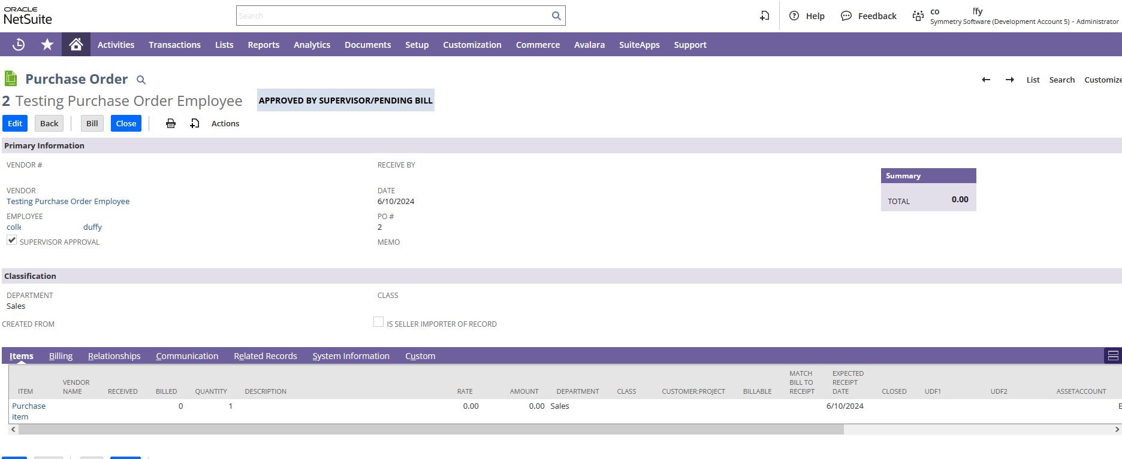The height and width of the screenshot is (459, 1122).
Task: Open the Shortcuts star icon
Action: (x=47, y=44)
